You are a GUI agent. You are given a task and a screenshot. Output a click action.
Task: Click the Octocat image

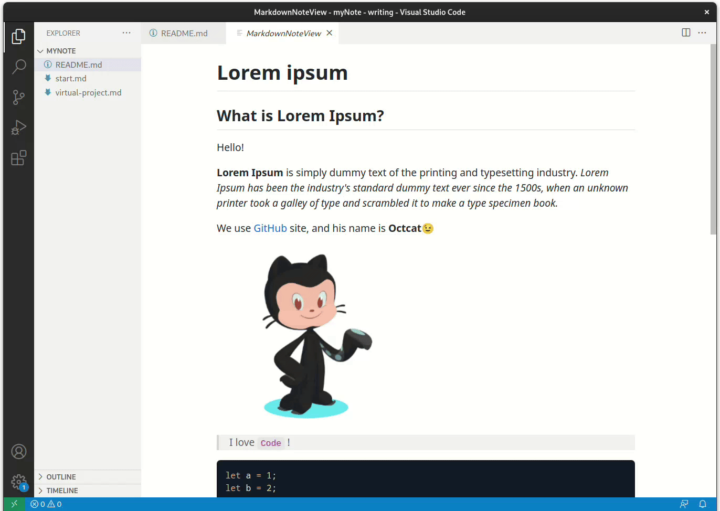coord(317,336)
